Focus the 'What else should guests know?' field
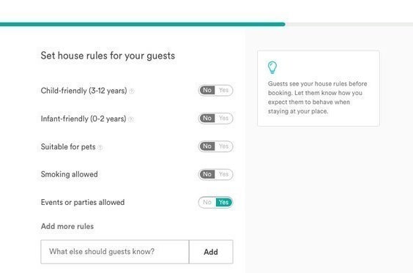This screenshot has height=273, width=413. tap(115, 252)
